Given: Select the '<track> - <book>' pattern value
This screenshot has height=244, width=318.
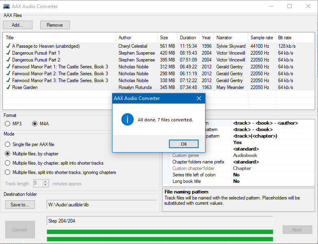Looking at the screenshot, I should click(x=253, y=129).
